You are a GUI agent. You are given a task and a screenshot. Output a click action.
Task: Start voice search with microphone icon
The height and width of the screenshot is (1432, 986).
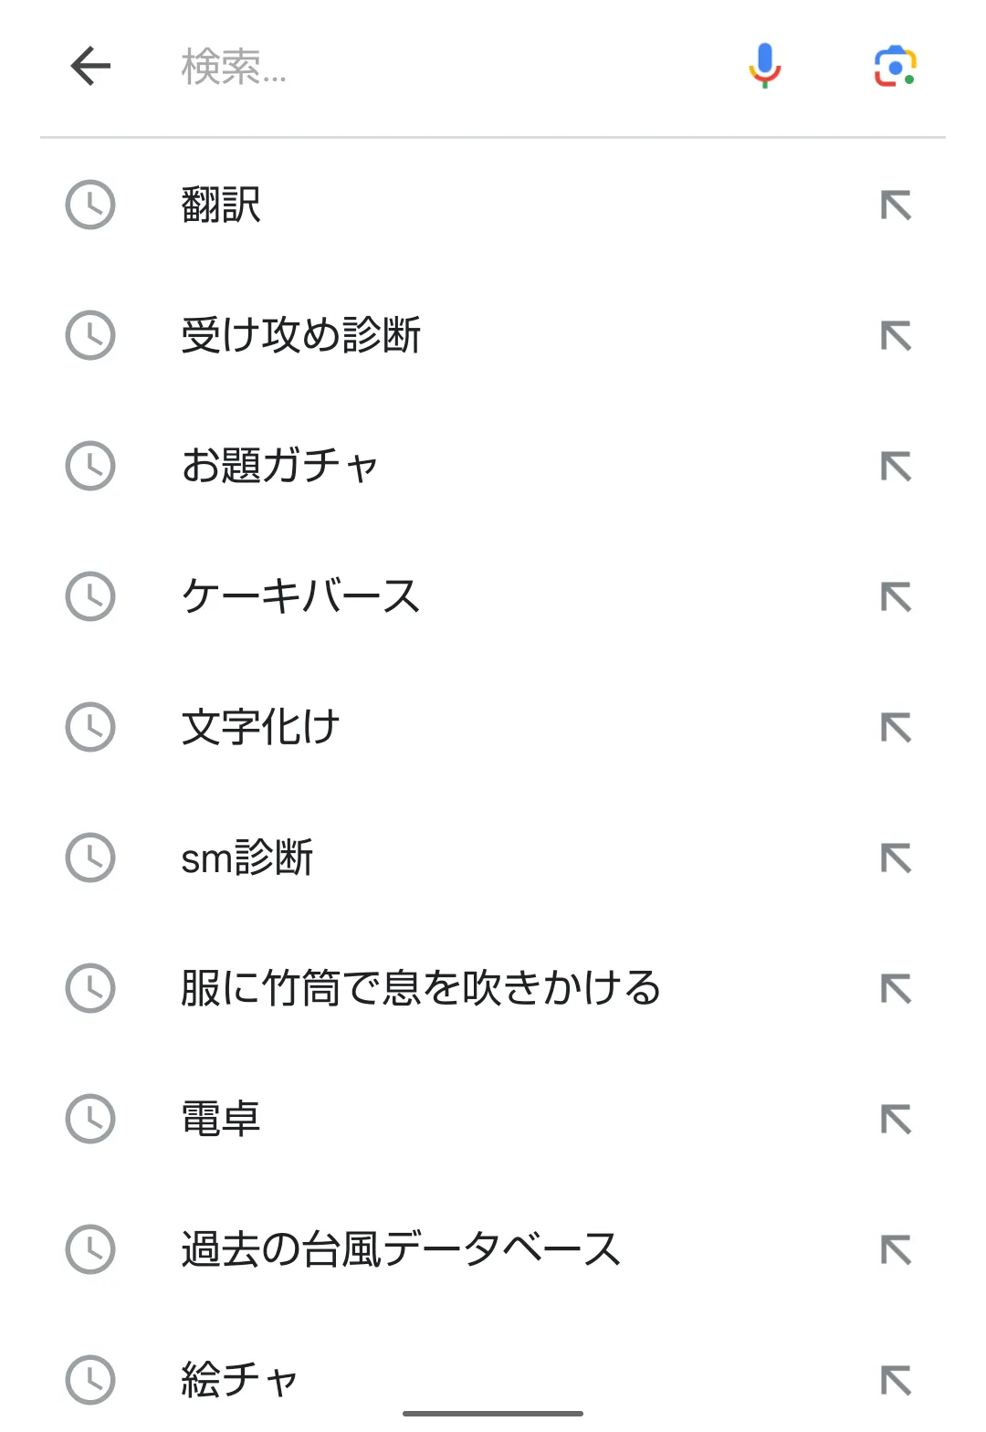tap(764, 66)
